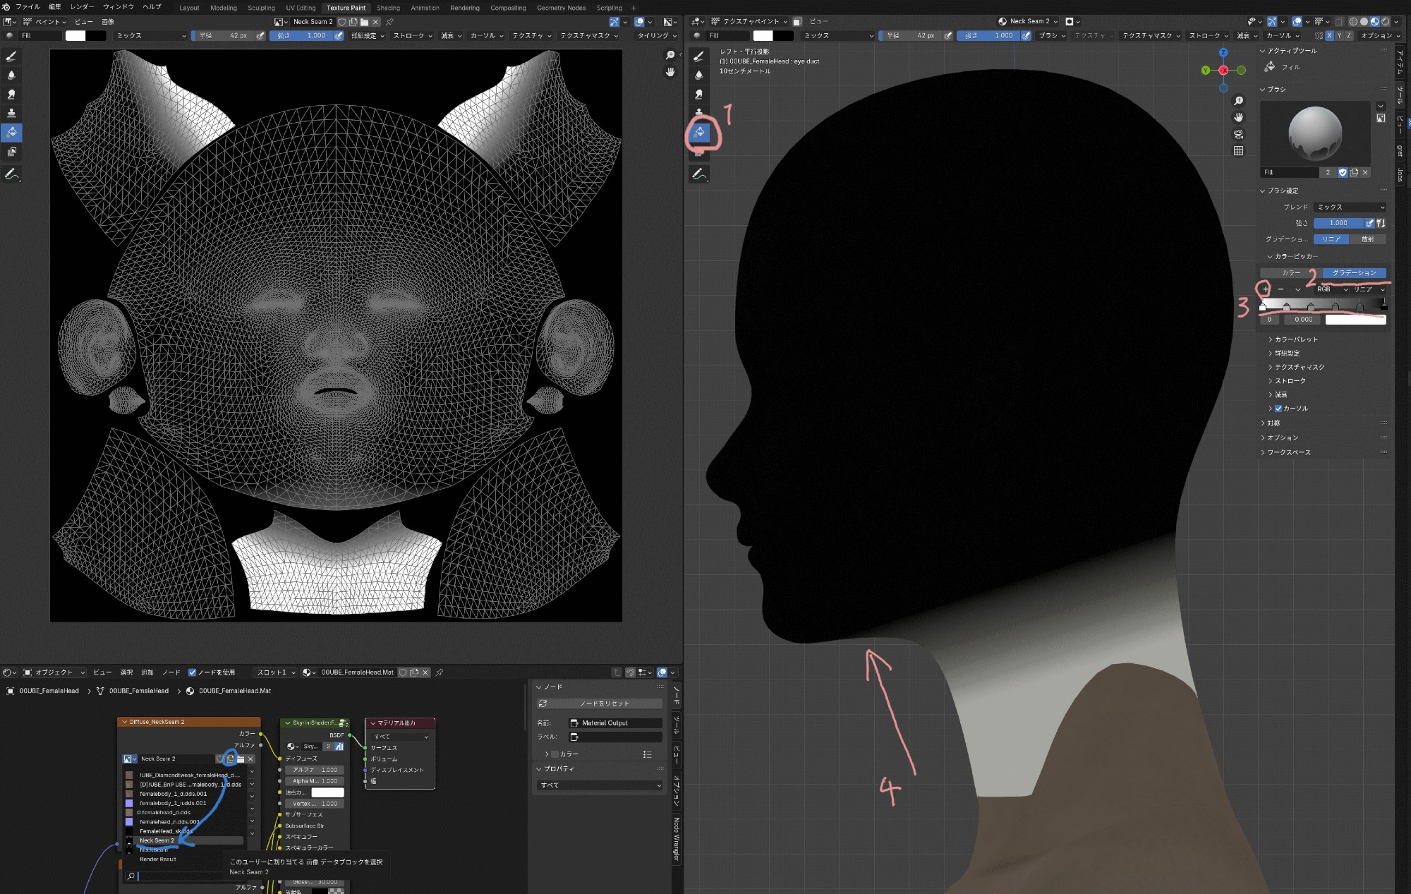Select the 放射 gradient type button
The image size is (1411, 894).
(1367, 239)
